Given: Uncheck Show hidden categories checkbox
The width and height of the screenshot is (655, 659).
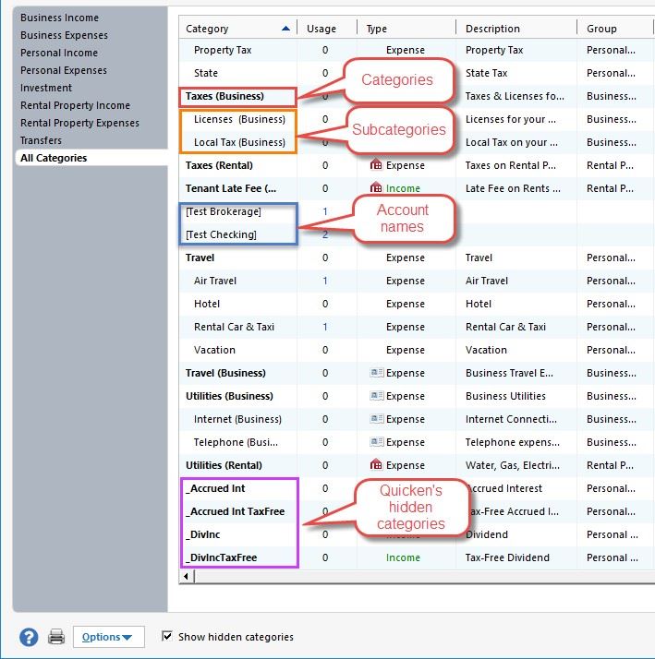Looking at the screenshot, I should (x=167, y=636).
